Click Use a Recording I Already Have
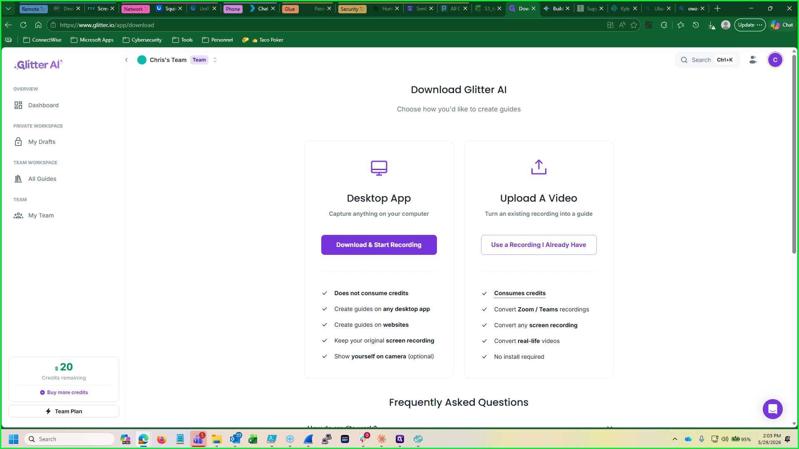Image resolution: width=799 pixels, height=449 pixels. click(x=538, y=245)
